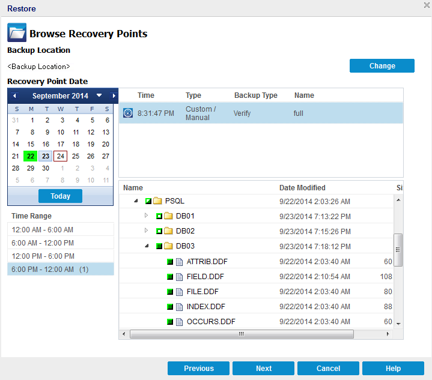Click the INDEX.DDF file icon
The height and width of the screenshot is (380, 432).
[180, 306]
